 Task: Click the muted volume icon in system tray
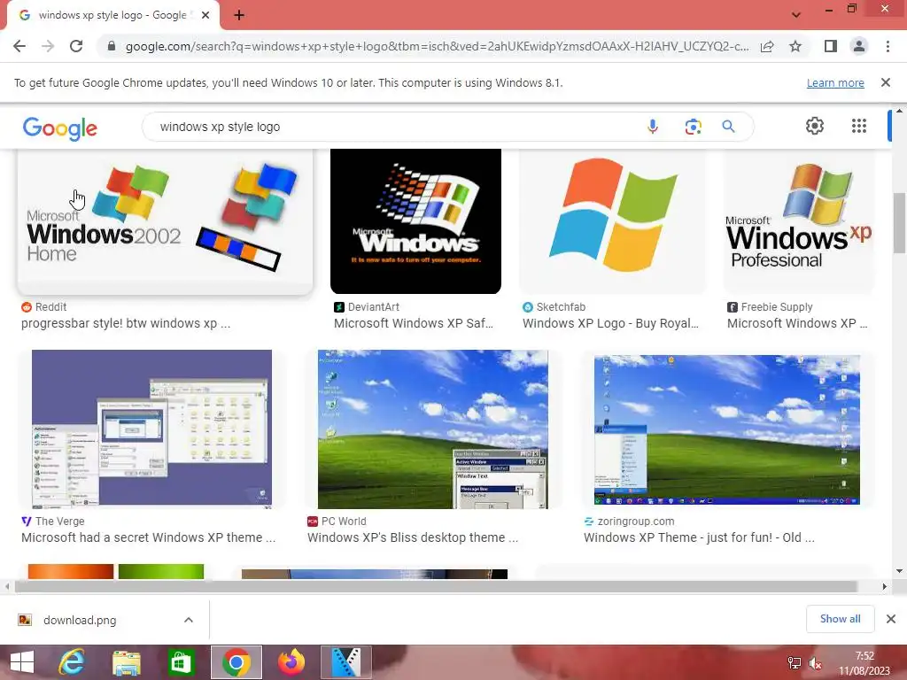(x=816, y=663)
